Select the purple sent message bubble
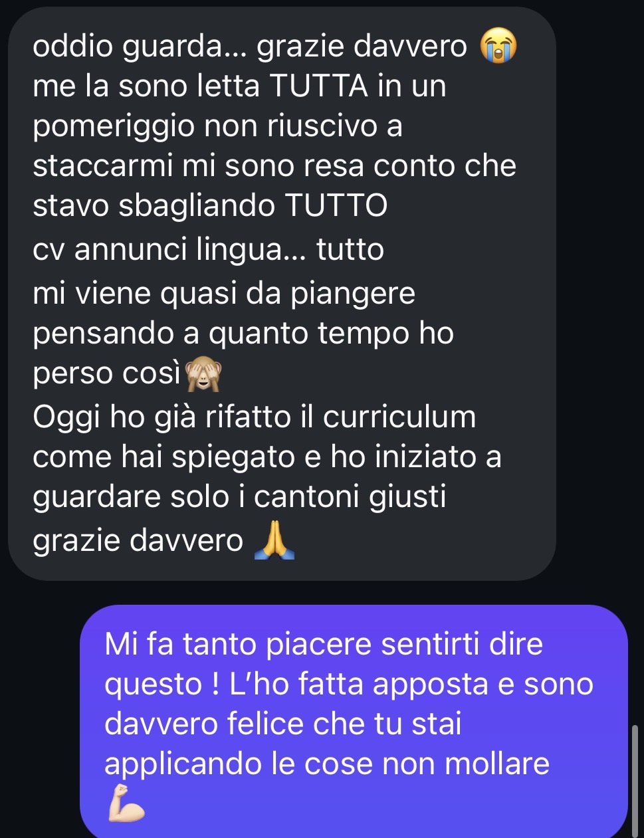 (354, 722)
